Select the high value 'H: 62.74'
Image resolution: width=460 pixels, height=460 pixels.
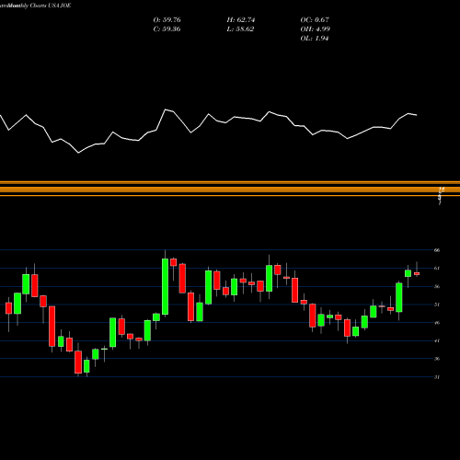241,20
